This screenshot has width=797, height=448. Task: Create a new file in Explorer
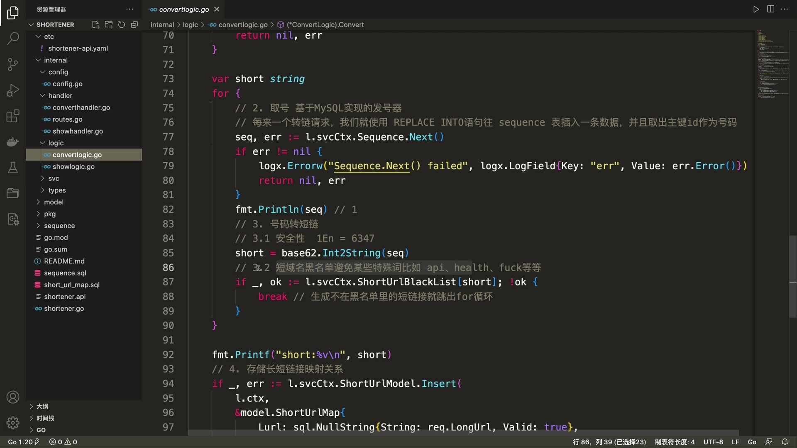coord(95,24)
